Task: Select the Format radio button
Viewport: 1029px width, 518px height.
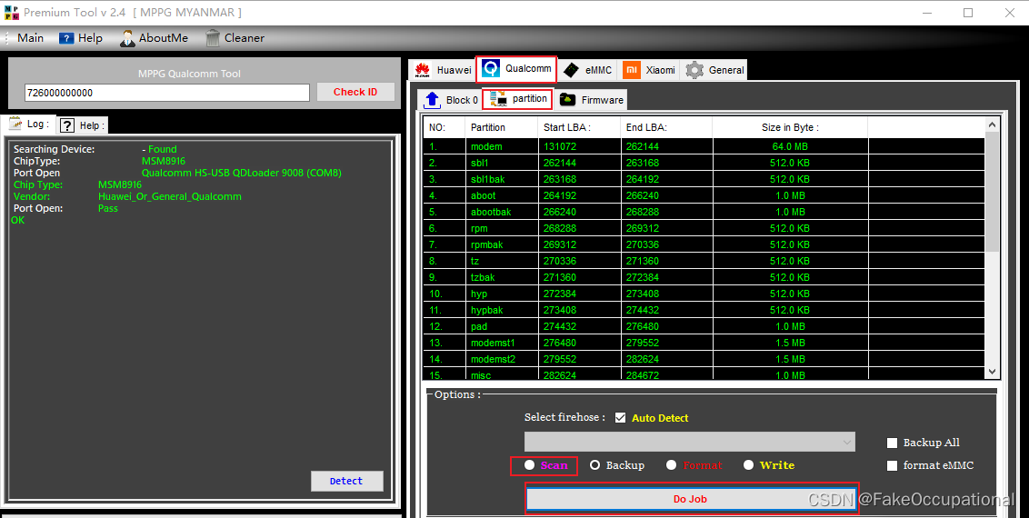Action: 671,465
